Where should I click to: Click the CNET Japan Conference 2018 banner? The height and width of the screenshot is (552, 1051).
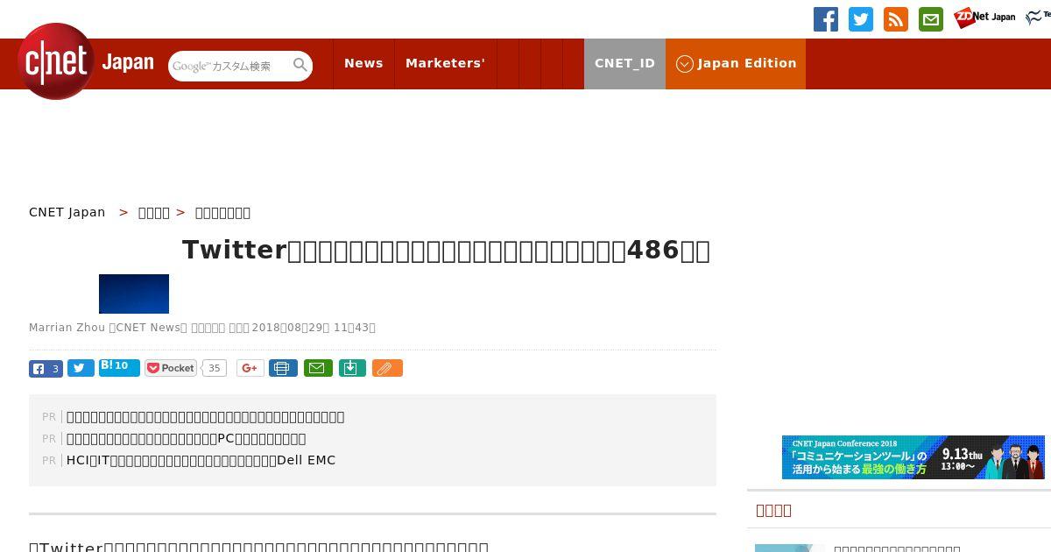[913, 457]
